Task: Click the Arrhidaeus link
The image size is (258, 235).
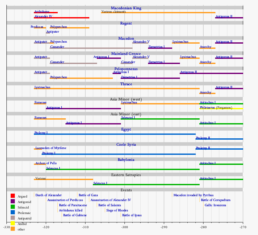Action: pos(42,12)
